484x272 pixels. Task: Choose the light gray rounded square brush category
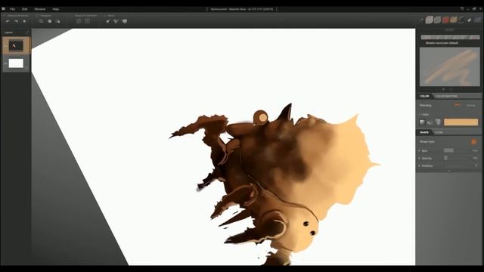tap(429, 20)
